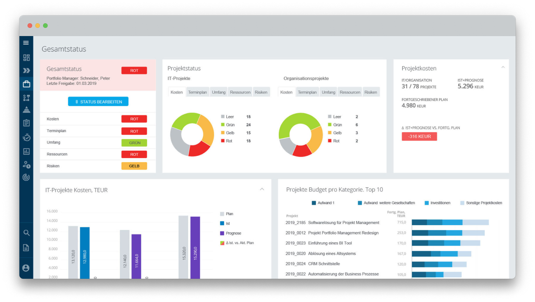Viewport: 535px width, 302px height.
Task: Open the user profile icon
Action: click(x=26, y=268)
